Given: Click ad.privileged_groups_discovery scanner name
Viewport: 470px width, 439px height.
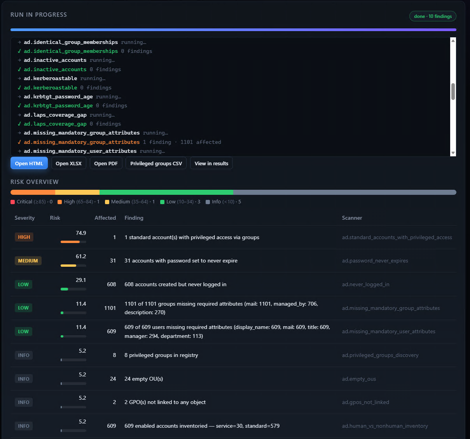Looking at the screenshot, I should 380,355.
